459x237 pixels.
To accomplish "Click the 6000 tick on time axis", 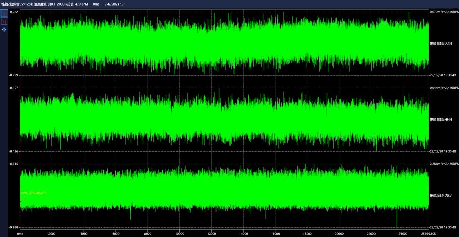I will 115,234.
